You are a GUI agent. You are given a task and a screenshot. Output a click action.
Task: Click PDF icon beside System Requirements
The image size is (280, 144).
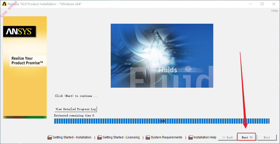[x=148, y=137]
